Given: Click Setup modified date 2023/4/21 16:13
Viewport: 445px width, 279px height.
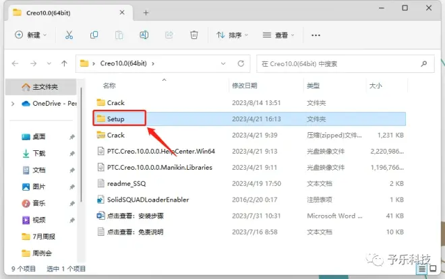Looking at the screenshot, I should coord(256,119).
